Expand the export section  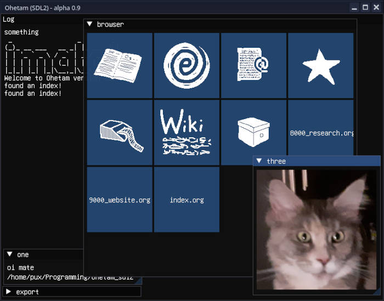coord(9,292)
